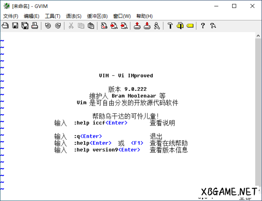Open the 帮助(H) menu
The width and height of the screenshot is (262, 201).
144,16
